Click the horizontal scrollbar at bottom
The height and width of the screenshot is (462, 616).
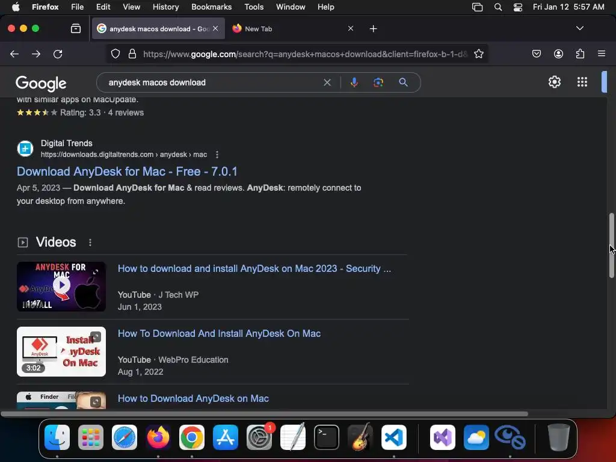click(265, 414)
